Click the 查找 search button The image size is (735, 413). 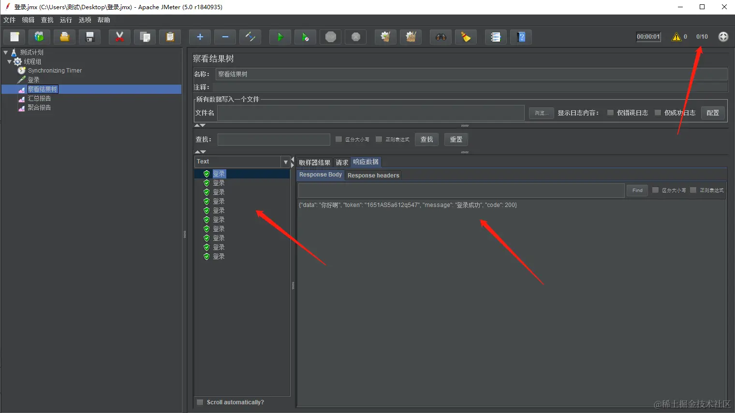click(x=427, y=139)
